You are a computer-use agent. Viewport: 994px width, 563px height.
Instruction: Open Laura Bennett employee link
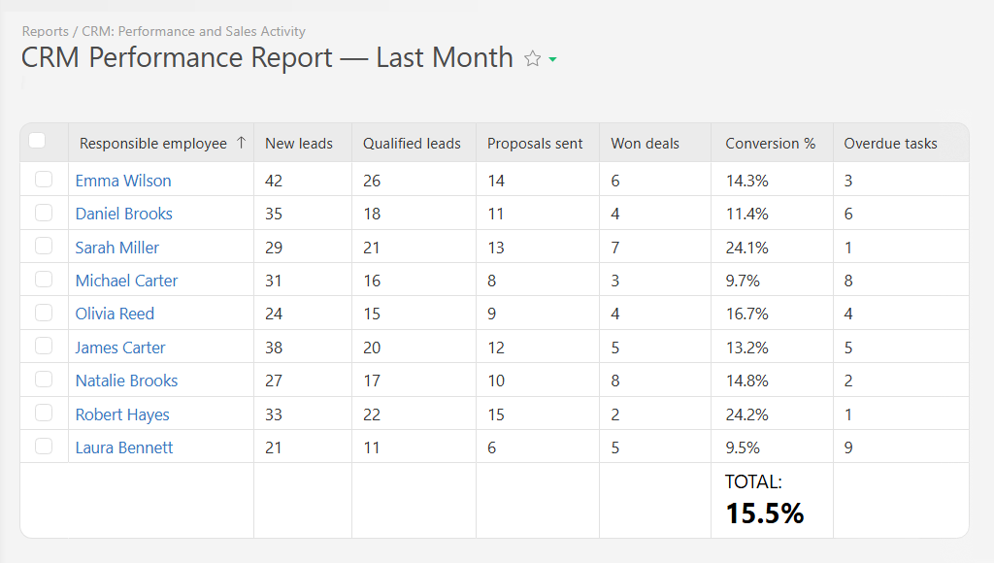(x=123, y=447)
